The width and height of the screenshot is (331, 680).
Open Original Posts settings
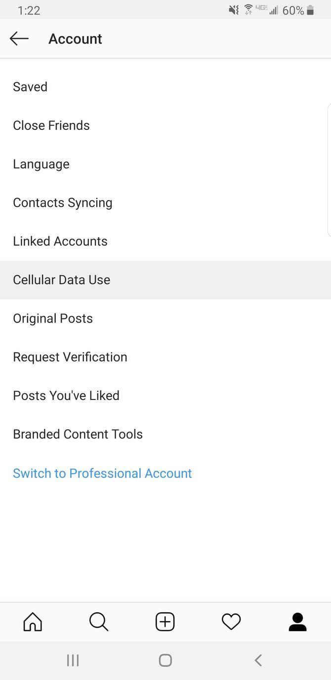click(53, 319)
